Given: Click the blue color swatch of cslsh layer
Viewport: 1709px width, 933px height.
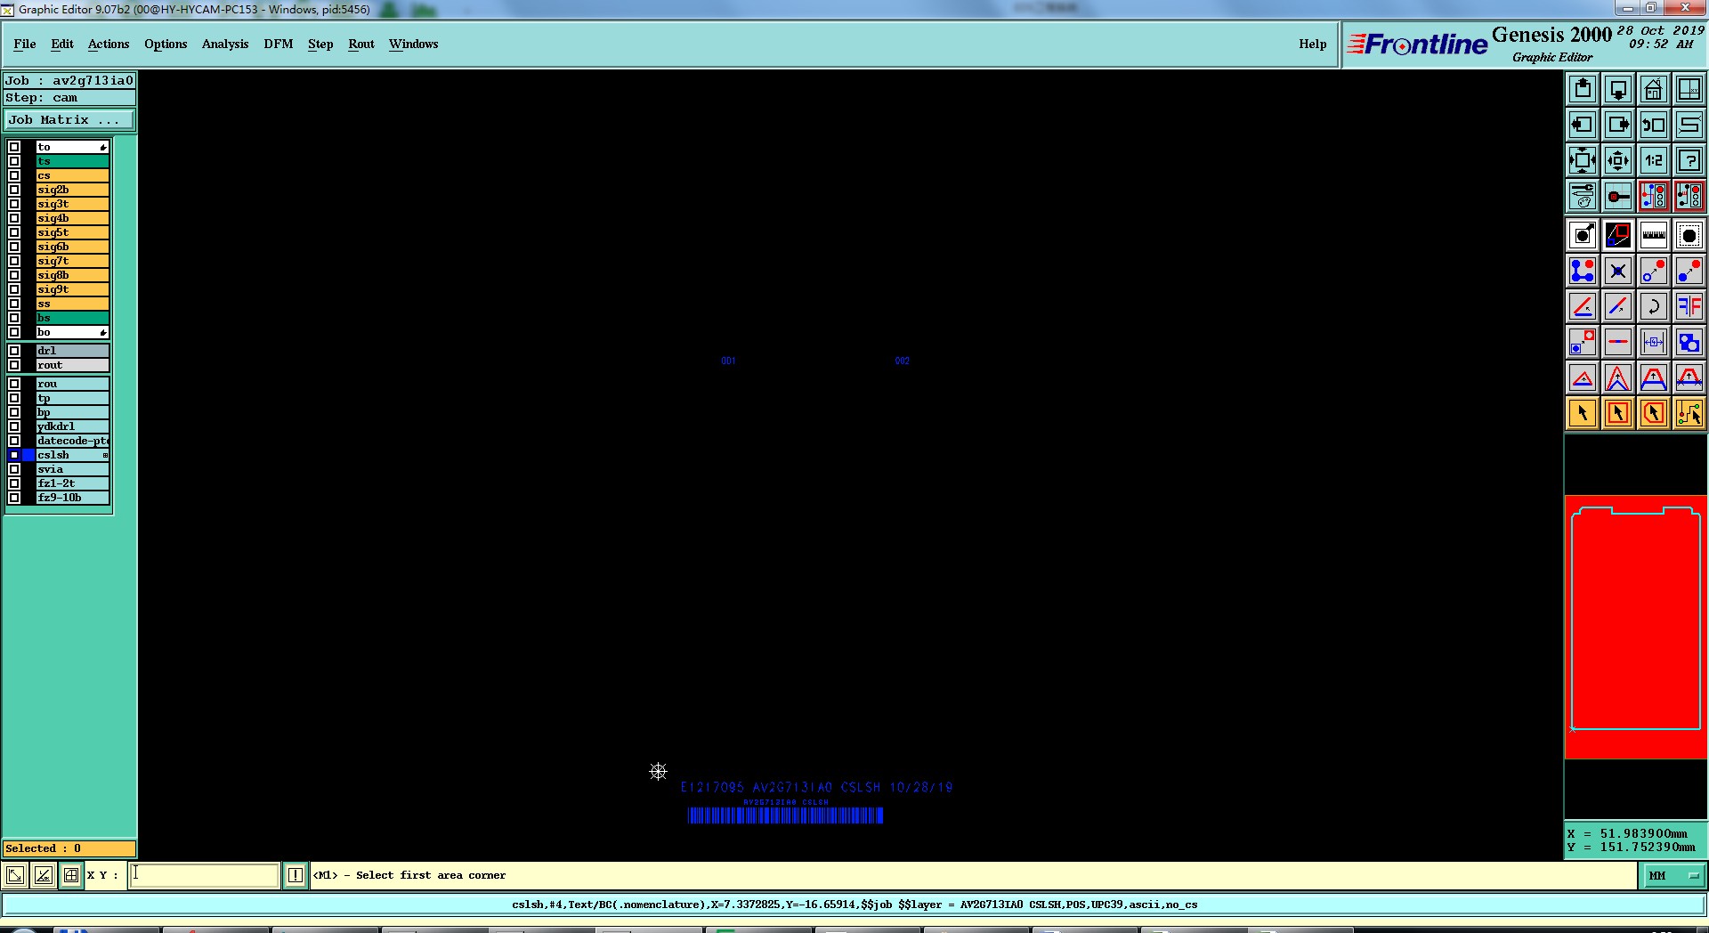Looking at the screenshot, I should tap(28, 455).
